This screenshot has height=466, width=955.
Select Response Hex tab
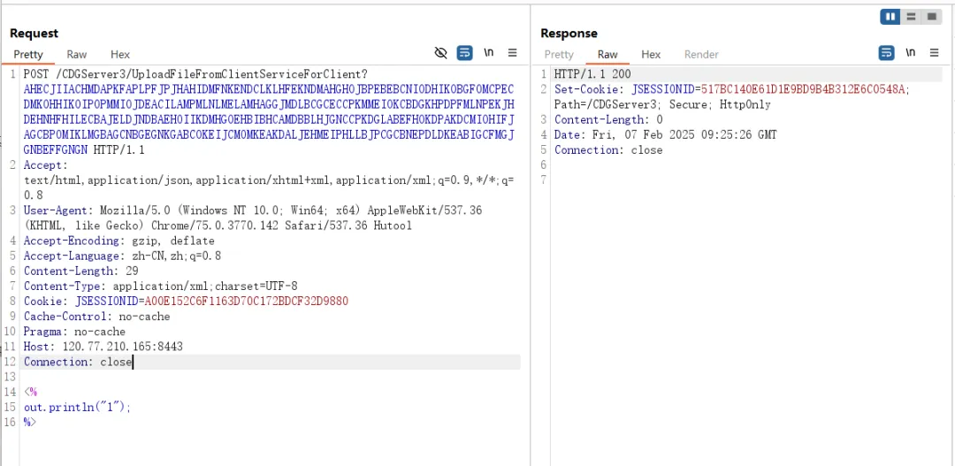click(x=651, y=55)
